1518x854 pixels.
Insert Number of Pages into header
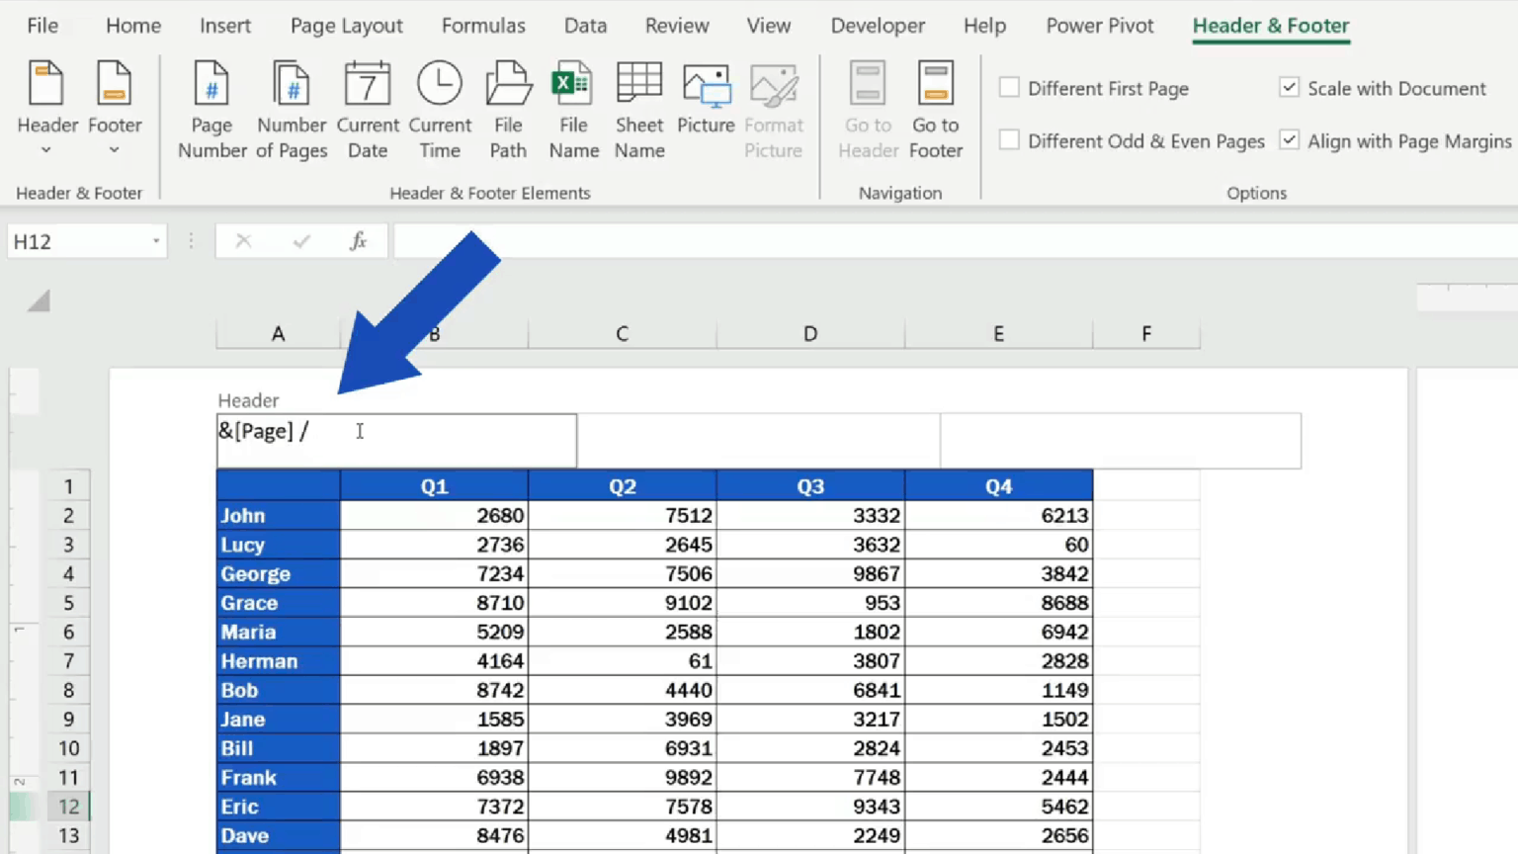[291, 107]
